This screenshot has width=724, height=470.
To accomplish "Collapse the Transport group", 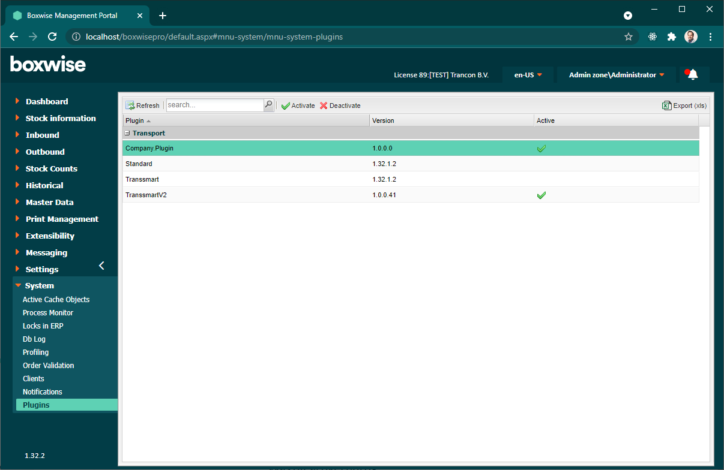I will (x=127, y=133).
